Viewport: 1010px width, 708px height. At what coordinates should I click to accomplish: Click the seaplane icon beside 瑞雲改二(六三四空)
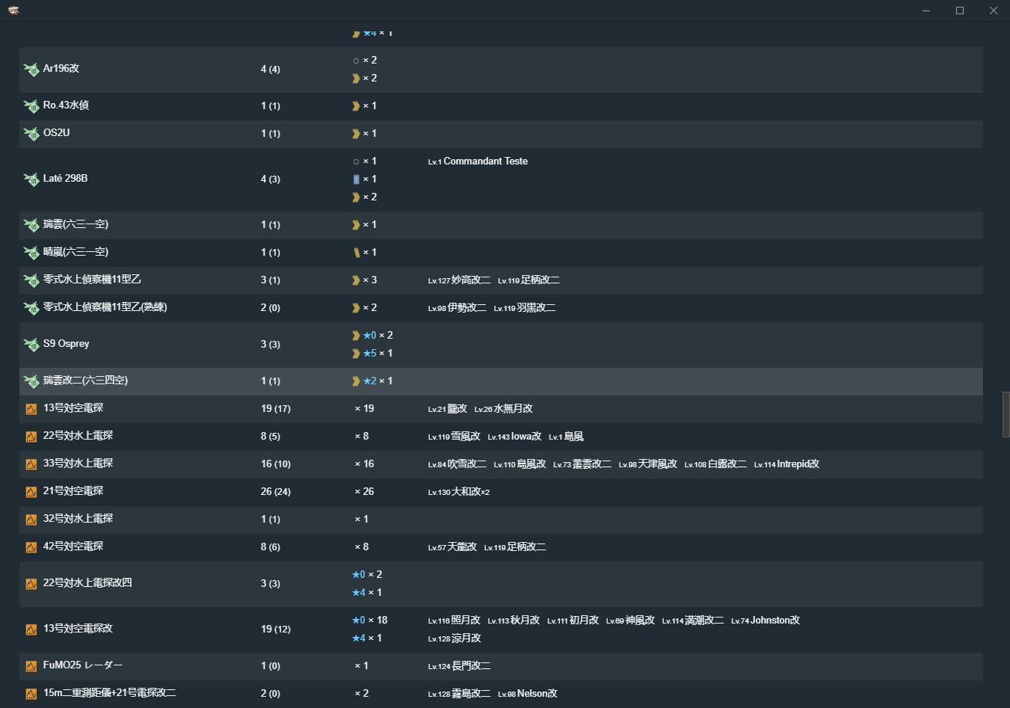coord(31,381)
